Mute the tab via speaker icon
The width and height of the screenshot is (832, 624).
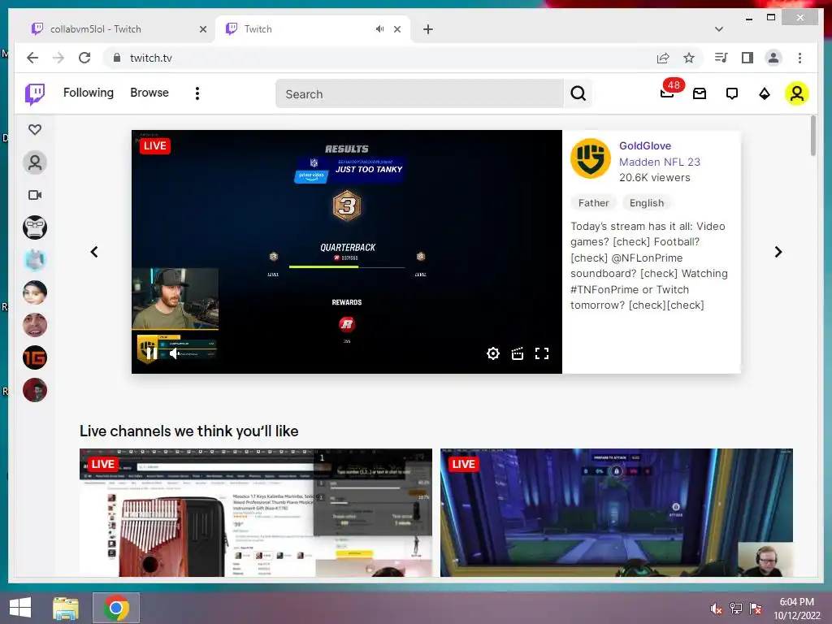[x=379, y=29]
